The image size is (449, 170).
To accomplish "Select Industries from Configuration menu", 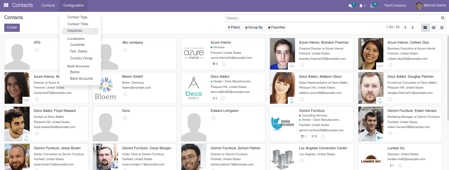I will tap(75, 31).
